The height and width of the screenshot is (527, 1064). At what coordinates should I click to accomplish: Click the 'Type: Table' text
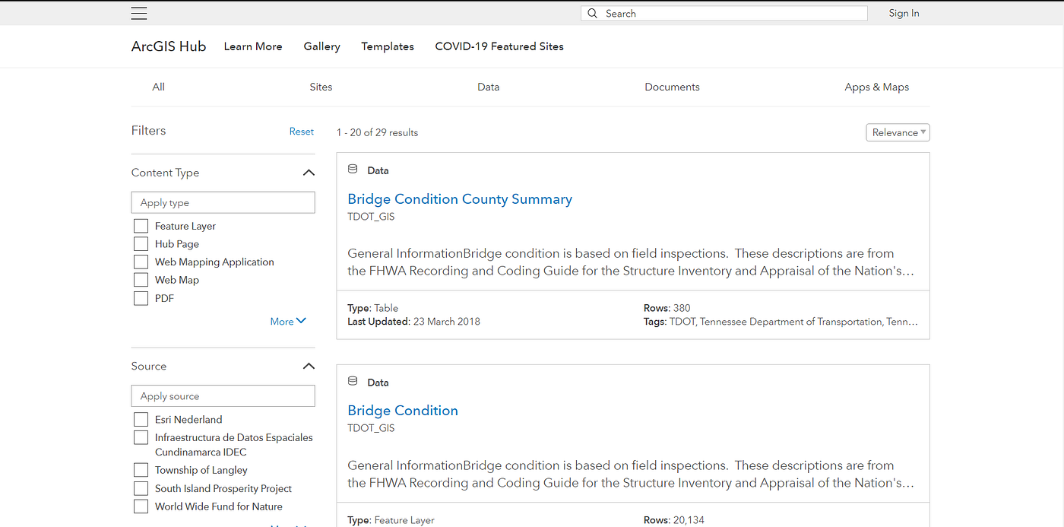(372, 308)
